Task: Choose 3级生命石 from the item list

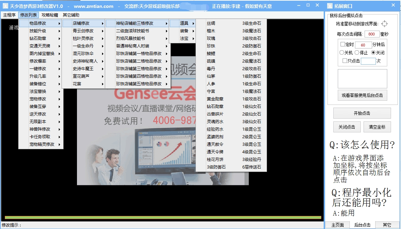Action: click(252, 23)
